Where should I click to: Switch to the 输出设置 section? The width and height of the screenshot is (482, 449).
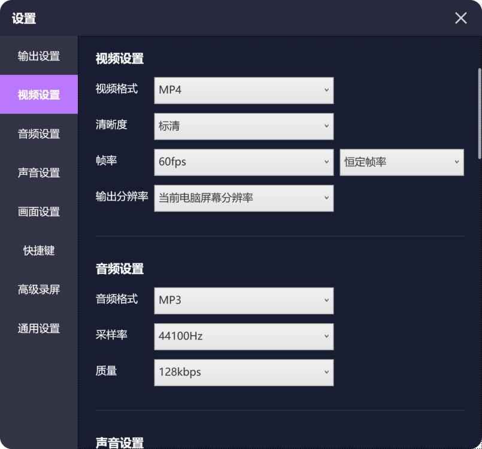pyautogui.click(x=38, y=55)
